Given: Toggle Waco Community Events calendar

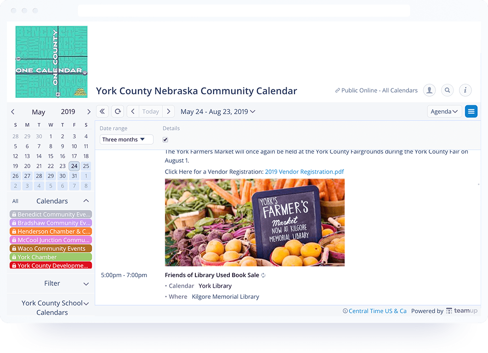Looking at the screenshot, I should (x=51, y=248).
